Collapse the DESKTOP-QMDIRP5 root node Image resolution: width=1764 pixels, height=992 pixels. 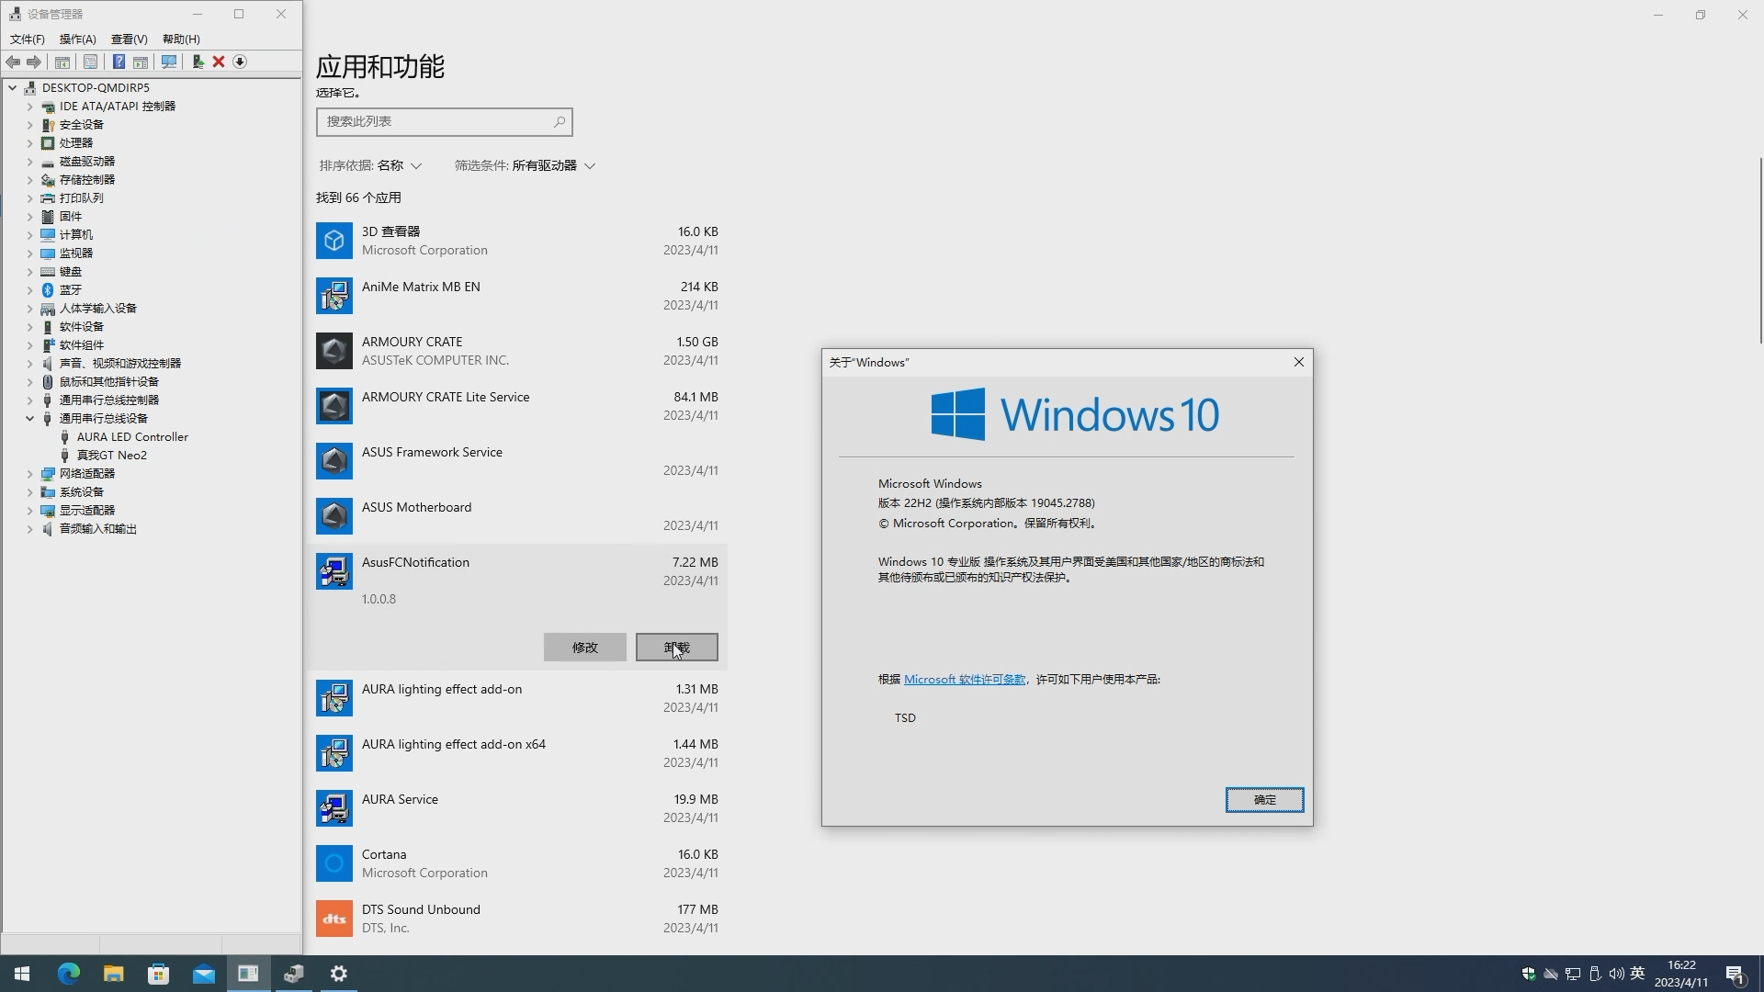click(12, 88)
